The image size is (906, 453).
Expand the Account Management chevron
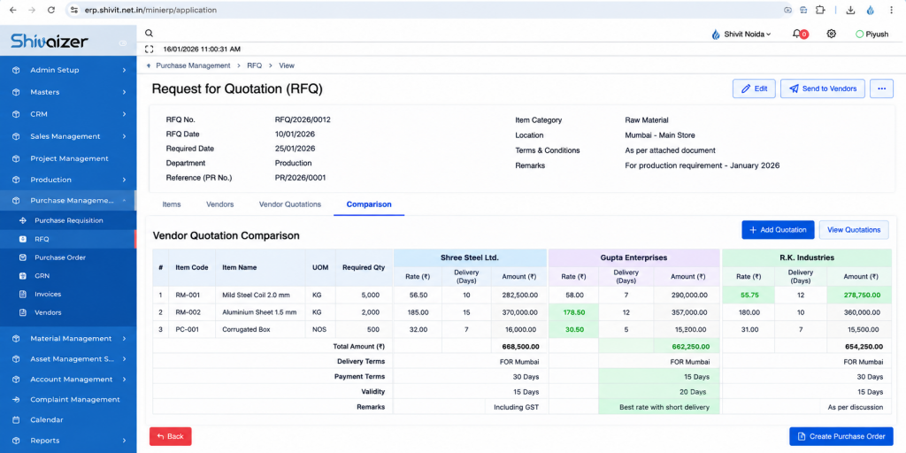124,379
